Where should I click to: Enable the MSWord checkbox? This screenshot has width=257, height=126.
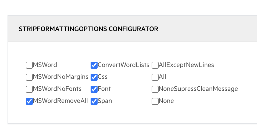pos(29,65)
